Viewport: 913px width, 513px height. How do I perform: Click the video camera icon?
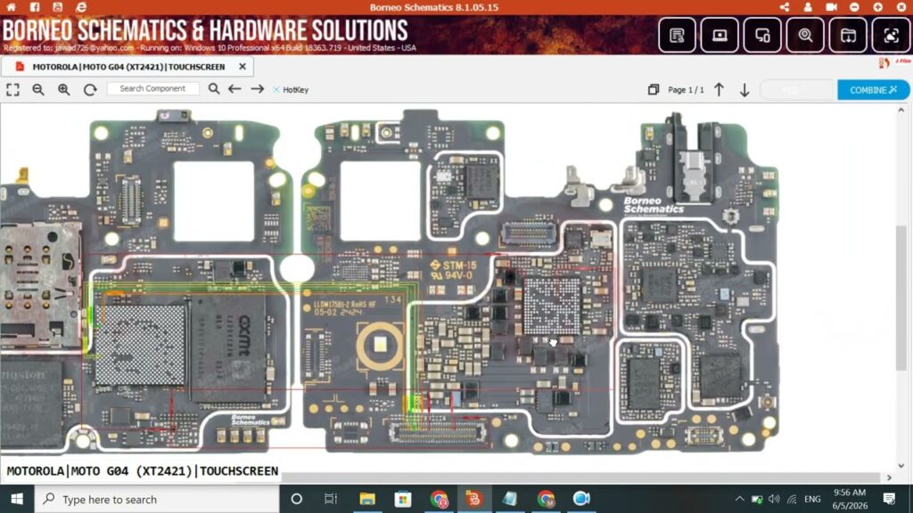point(831,7)
